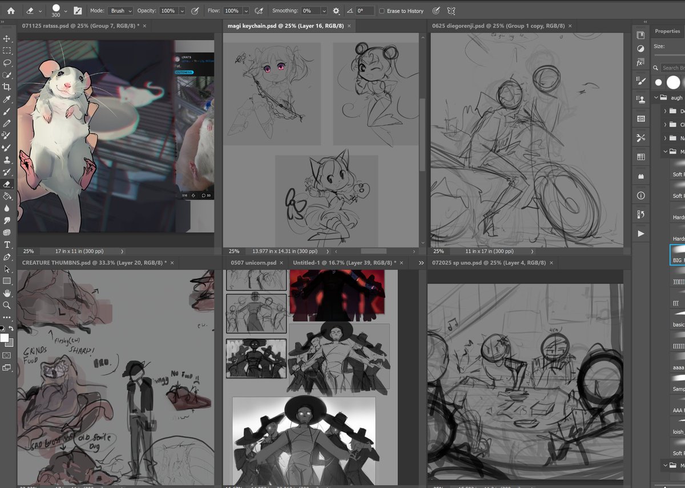
Task: Toggle pen pressure controls opacity
Action: click(x=194, y=10)
